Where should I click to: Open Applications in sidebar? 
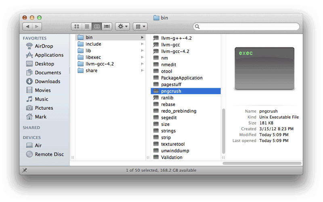pos(49,55)
